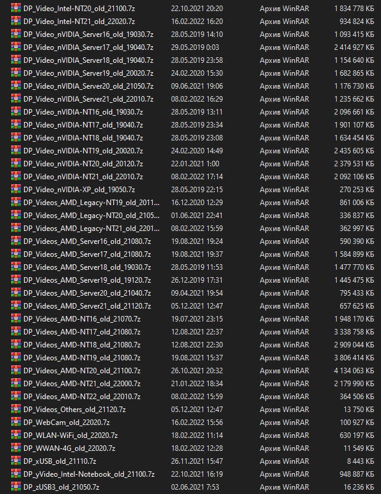Click the archive icon of DP_Videos_AMD_Server19_old_19120.7z
This screenshot has height=494, width=381.
coord(16,280)
